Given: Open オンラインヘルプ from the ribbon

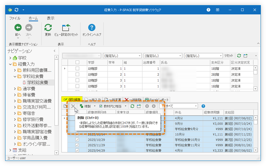Looking at the screenshot, I should coord(92,28).
